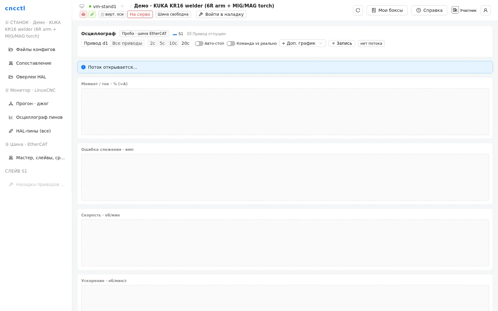Start recording with the Запись button
498x311 pixels.
click(342, 43)
